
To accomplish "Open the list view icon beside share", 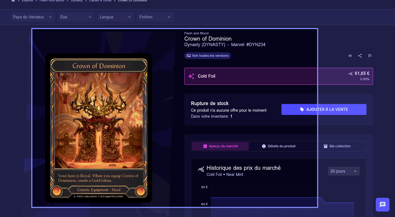I will pos(350,56).
